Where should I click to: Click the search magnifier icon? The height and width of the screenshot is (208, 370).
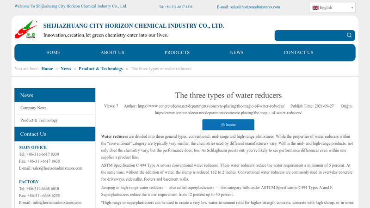pos(349,36)
